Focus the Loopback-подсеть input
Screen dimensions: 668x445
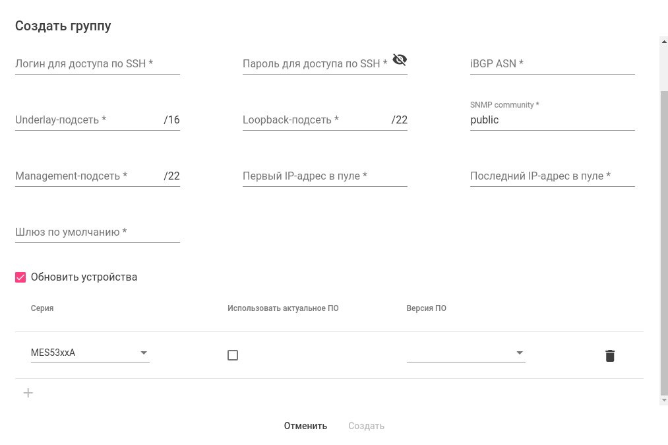click(x=315, y=120)
